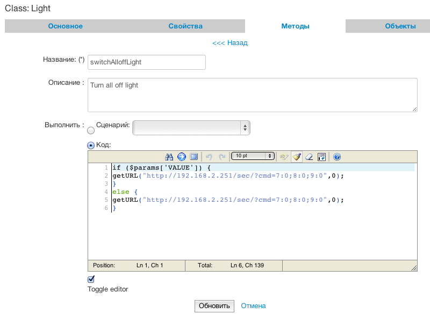Viewport: 430px width, 314px height.
Task: Open the editor help question mark icon
Action: pyautogui.click(x=337, y=157)
